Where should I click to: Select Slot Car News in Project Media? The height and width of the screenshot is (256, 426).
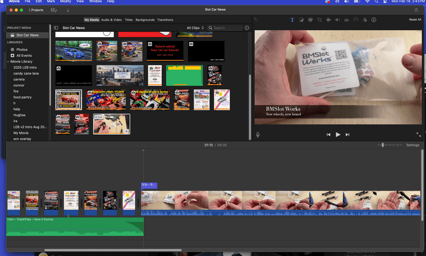28,35
